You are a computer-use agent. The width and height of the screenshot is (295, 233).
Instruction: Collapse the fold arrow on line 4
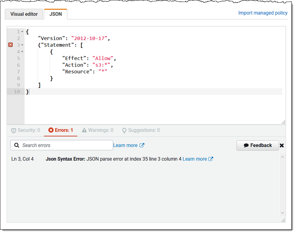pos(22,52)
